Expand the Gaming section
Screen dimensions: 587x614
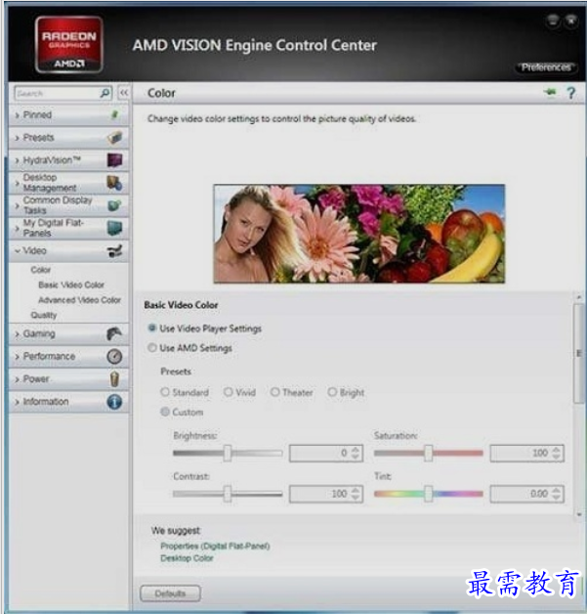click(68, 333)
